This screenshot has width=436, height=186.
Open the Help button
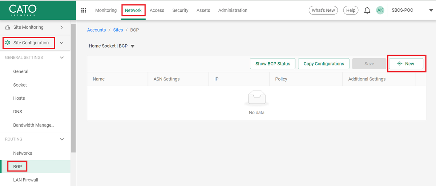[351, 10]
